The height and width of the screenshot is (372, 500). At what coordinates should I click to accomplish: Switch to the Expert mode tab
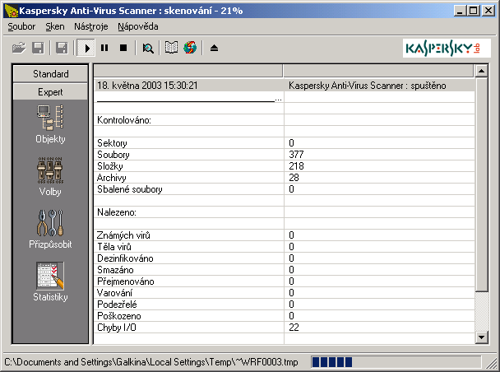tap(50, 92)
